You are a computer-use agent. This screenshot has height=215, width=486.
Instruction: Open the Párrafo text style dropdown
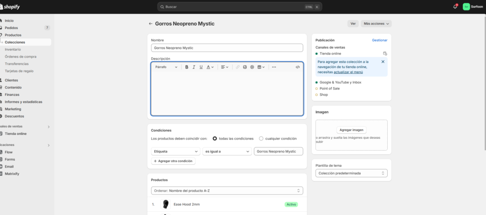point(166,67)
